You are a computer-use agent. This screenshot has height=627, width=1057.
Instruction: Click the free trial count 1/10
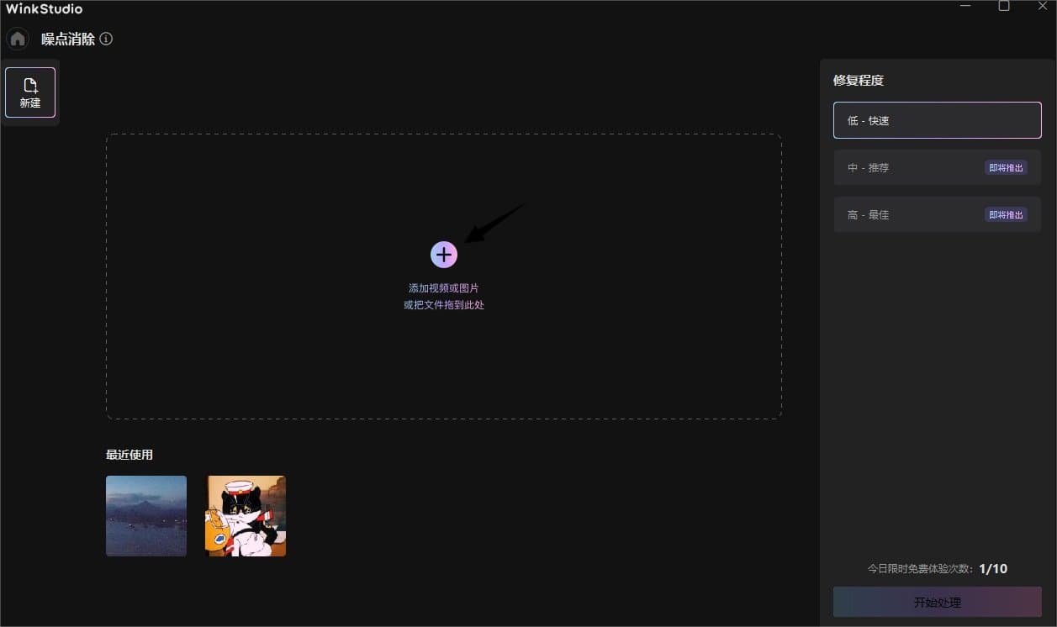(x=993, y=569)
